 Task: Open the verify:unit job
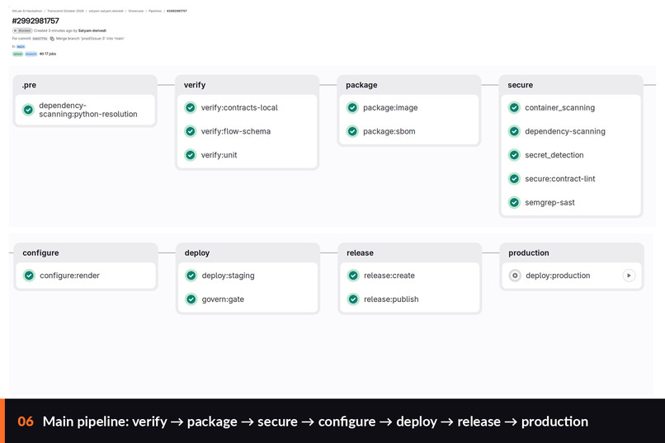pos(219,155)
